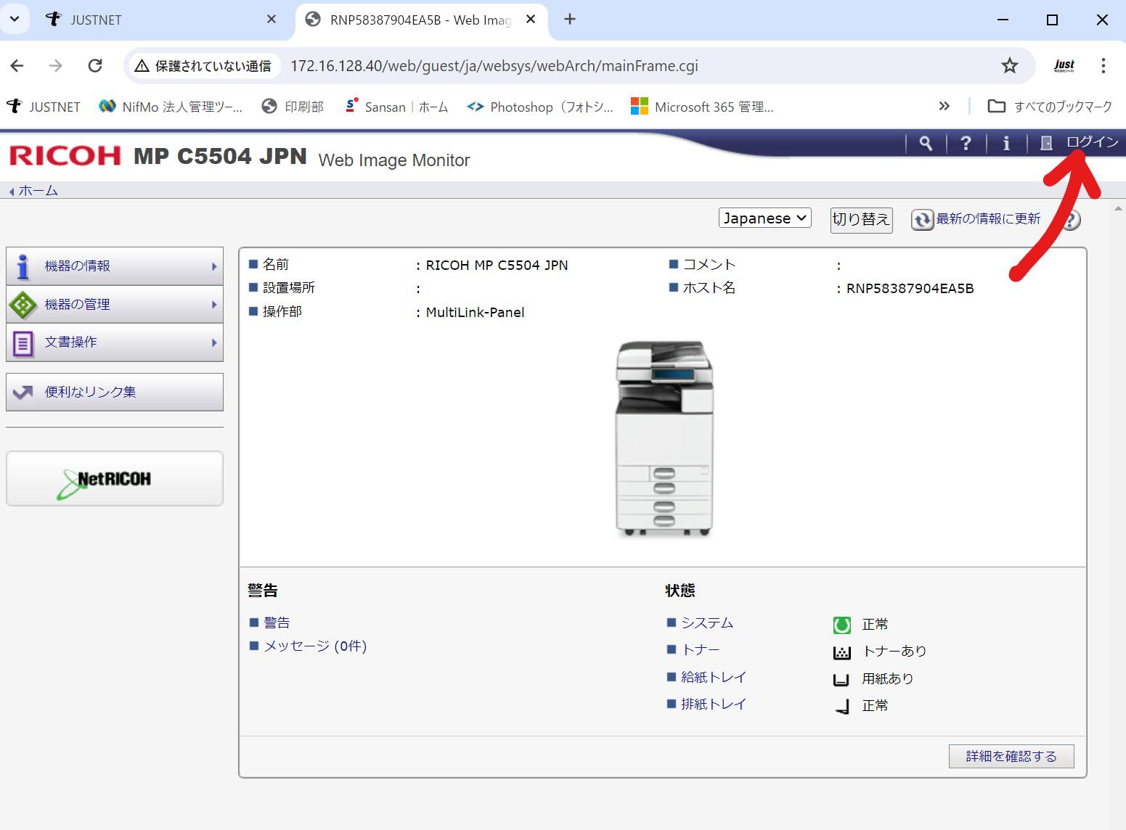The height and width of the screenshot is (830, 1126).
Task: Open the 排紙トレイ status link
Action: coord(714,704)
